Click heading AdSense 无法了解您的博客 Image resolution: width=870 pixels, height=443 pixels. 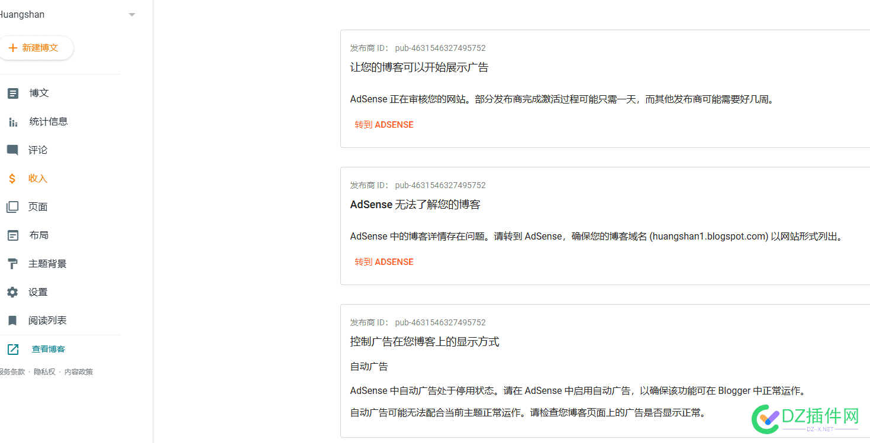pos(415,205)
